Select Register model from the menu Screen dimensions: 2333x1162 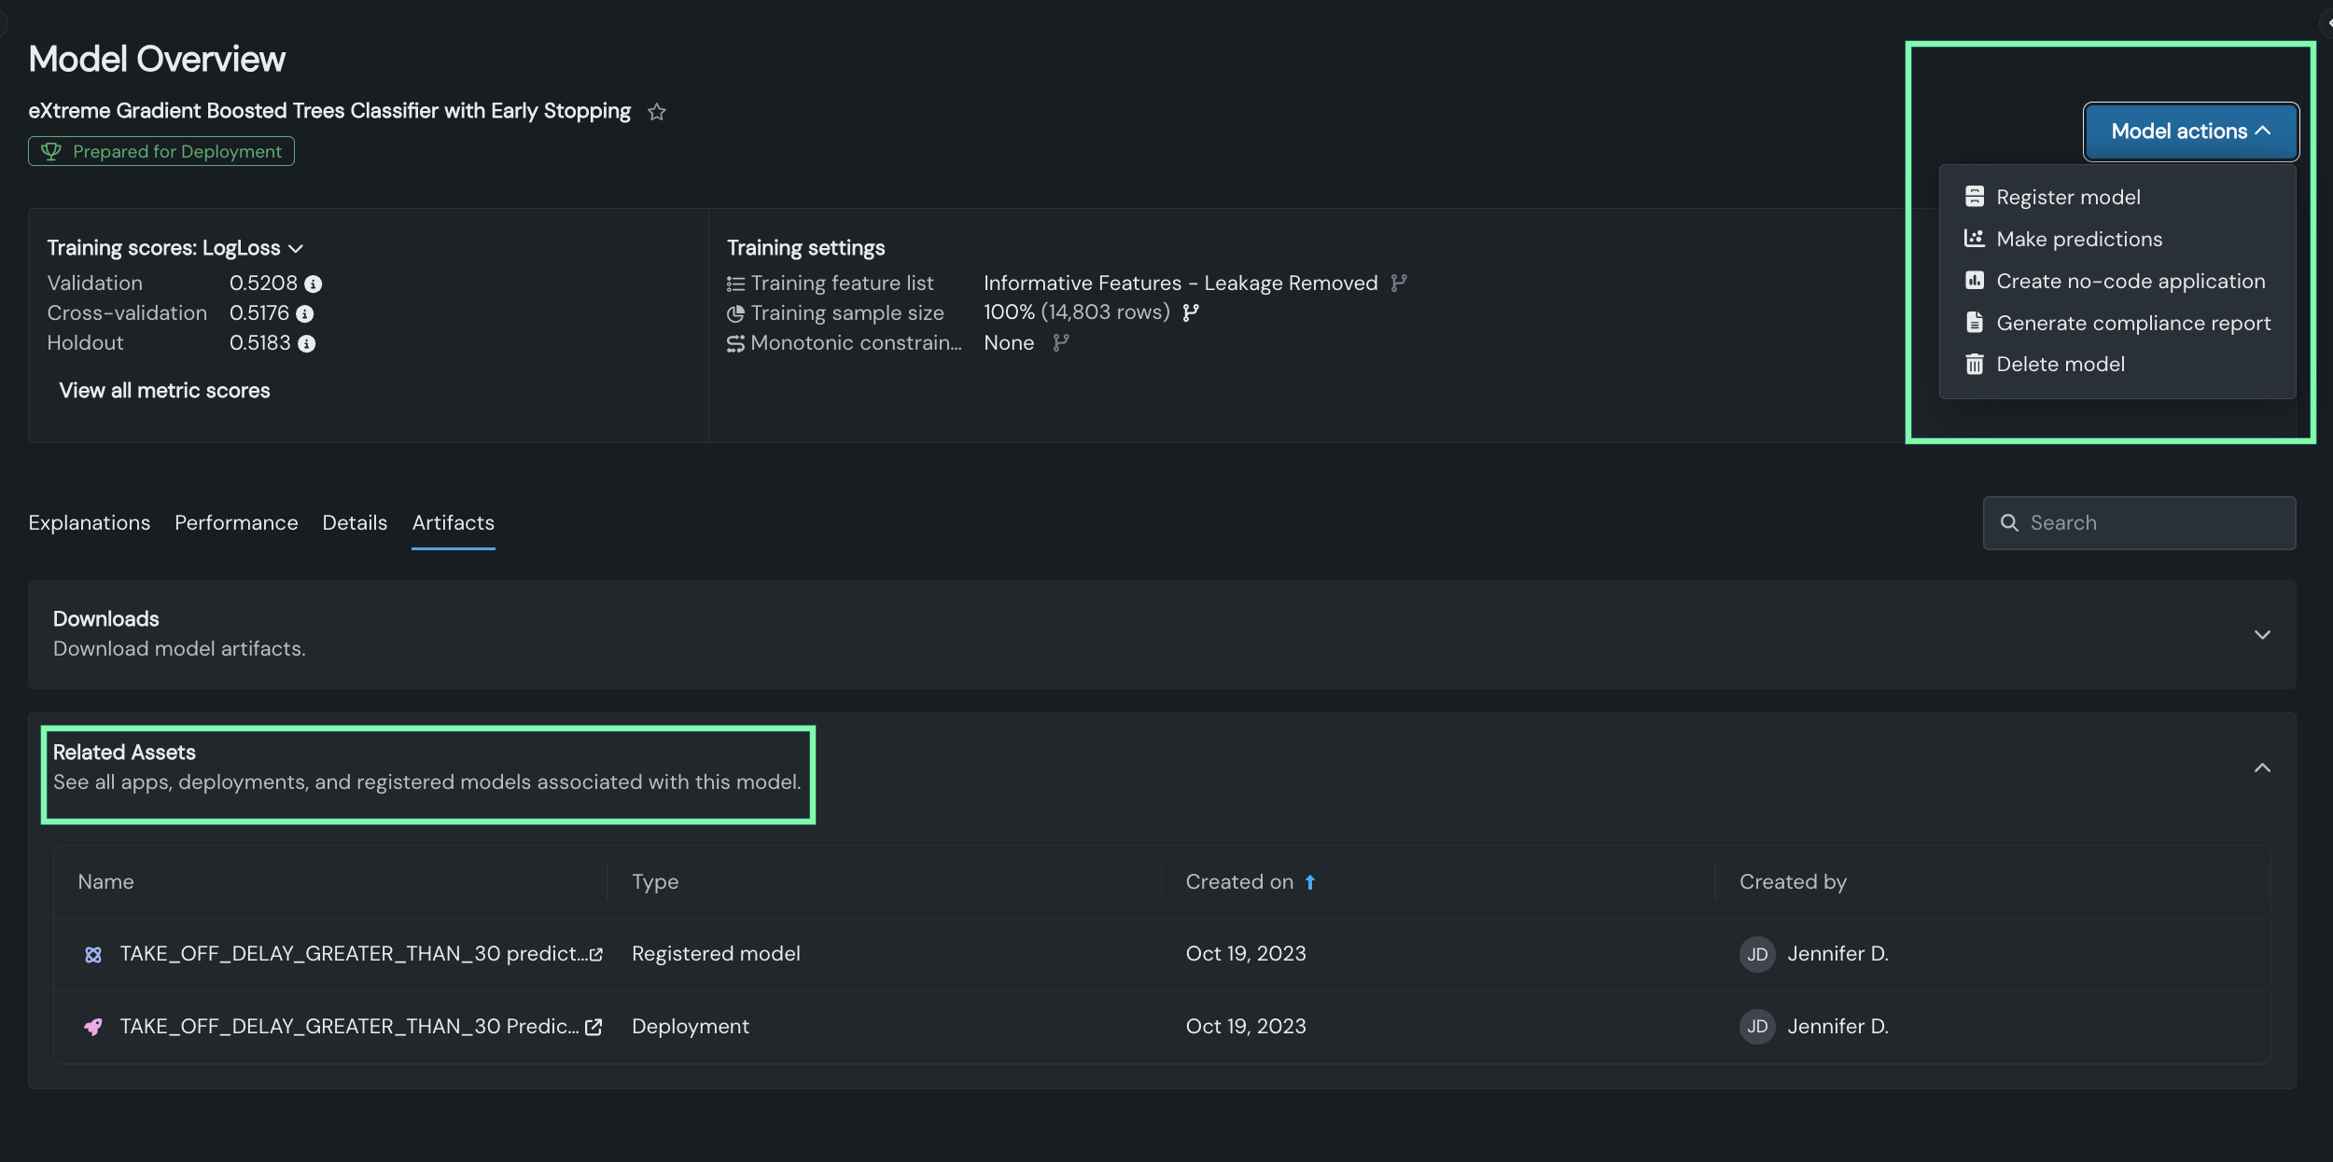coord(2068,198)
